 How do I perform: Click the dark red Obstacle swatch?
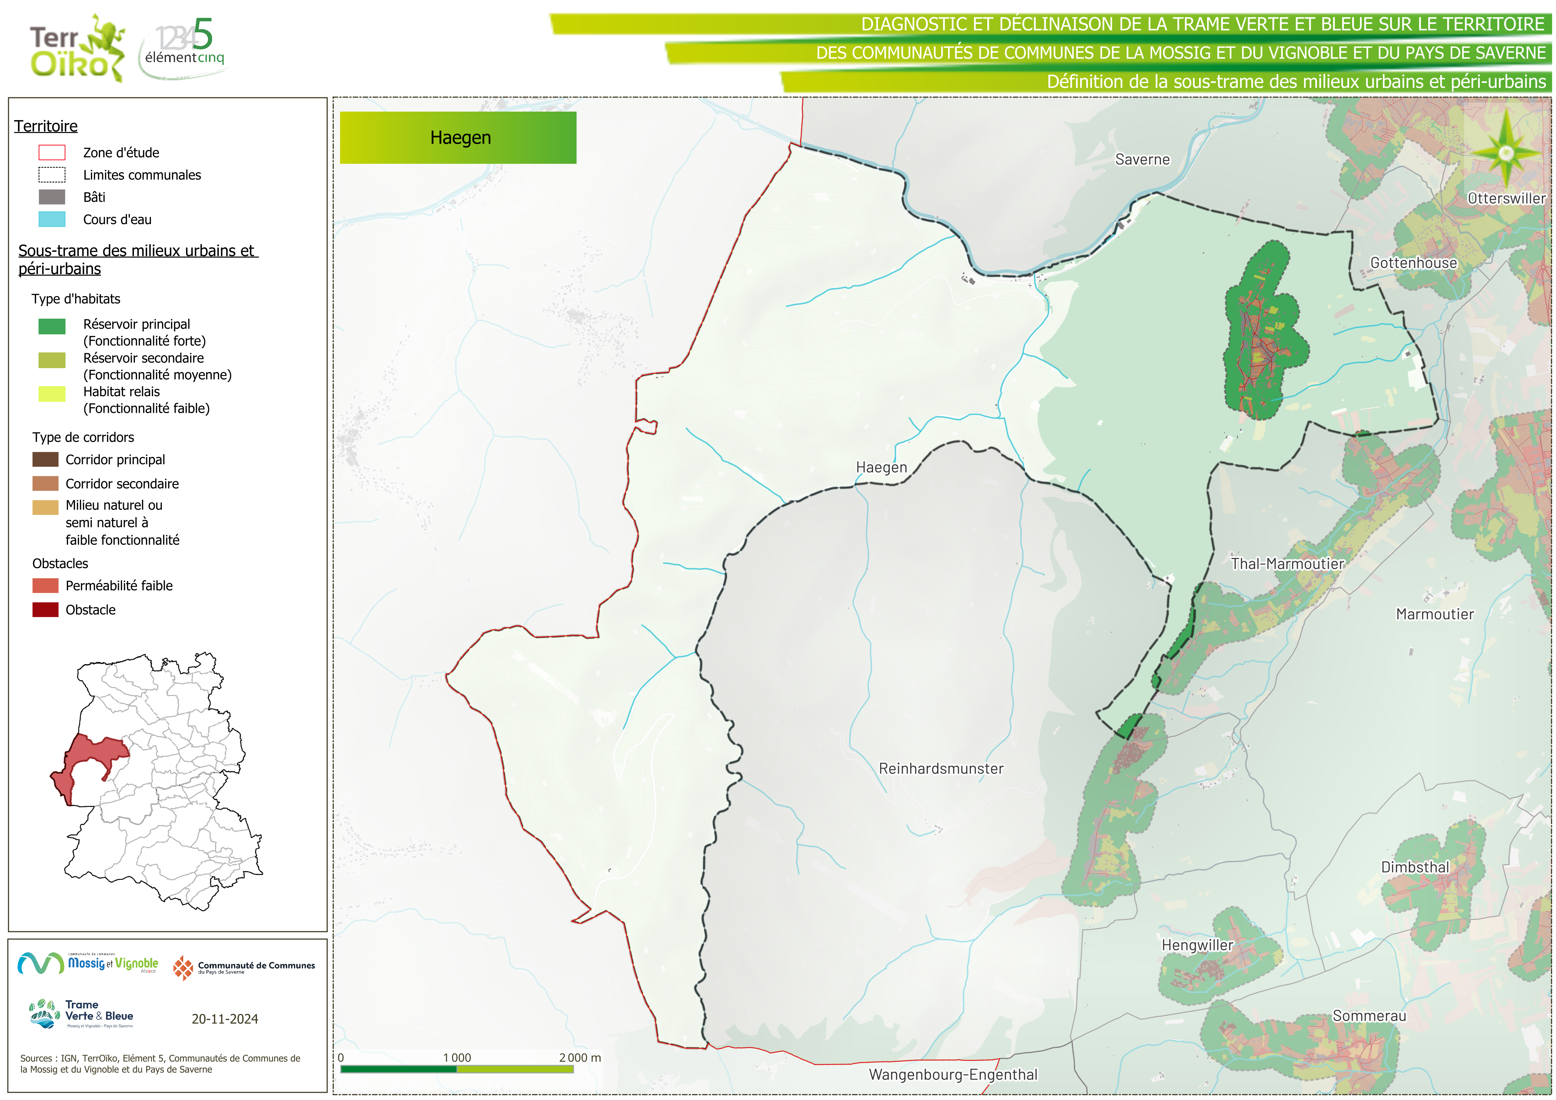point(45,609)
